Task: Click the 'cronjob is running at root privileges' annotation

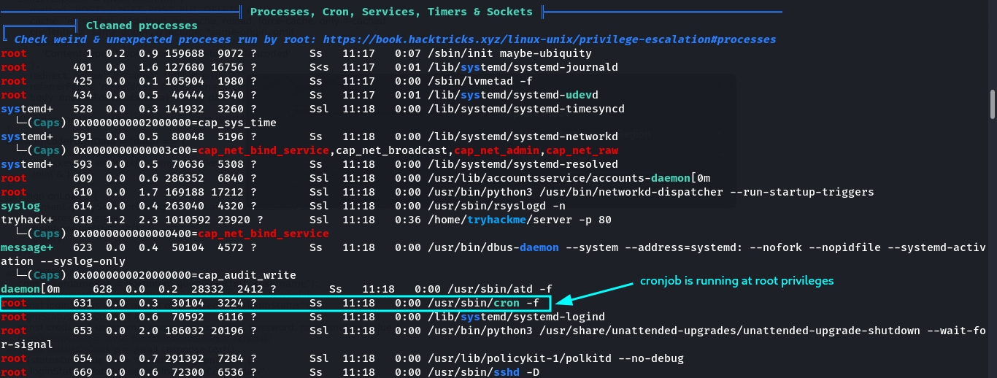Action: [736, 281]
